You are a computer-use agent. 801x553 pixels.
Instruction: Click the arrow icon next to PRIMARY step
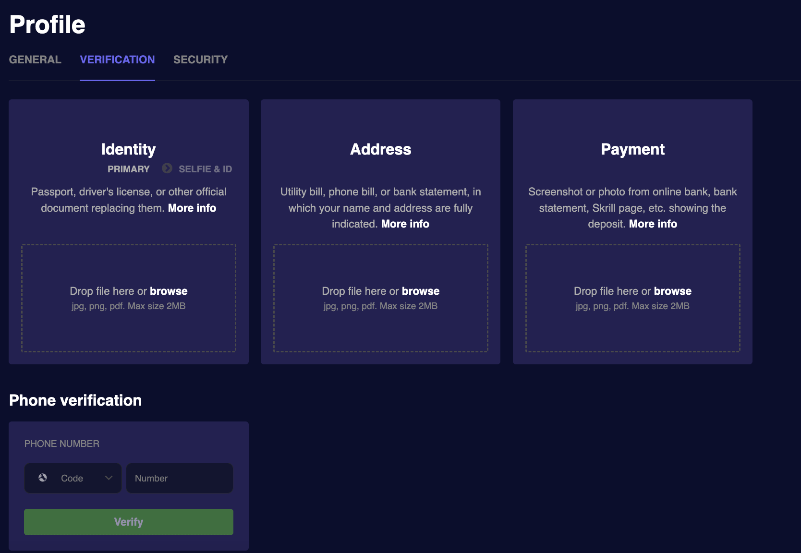tap(167, 168)
